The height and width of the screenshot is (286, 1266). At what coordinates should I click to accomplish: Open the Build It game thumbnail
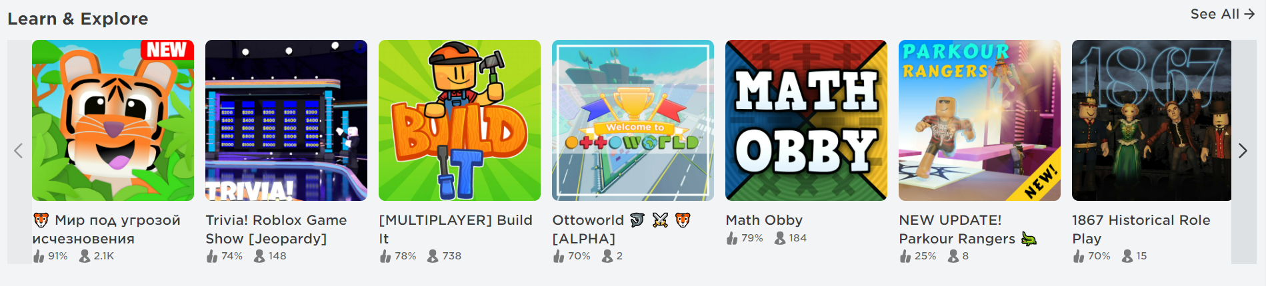tap(459, 120)
